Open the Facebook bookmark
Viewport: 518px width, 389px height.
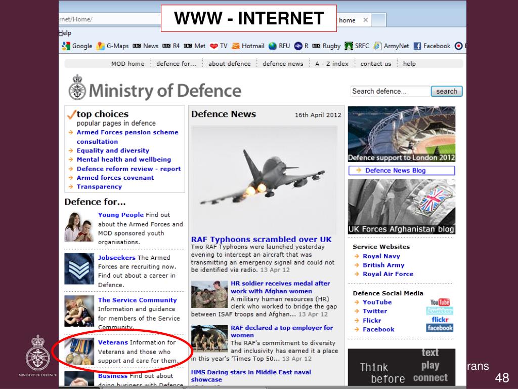(x=432, y=46)
